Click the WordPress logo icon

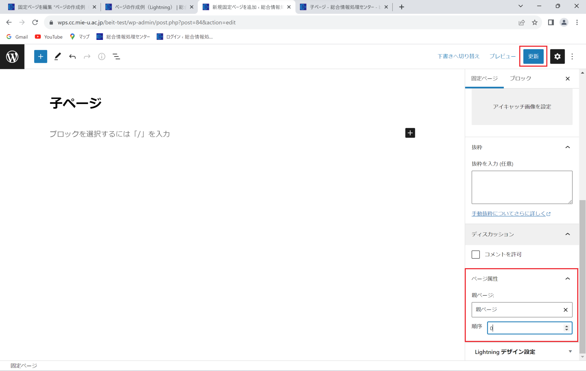coord(12,57)
